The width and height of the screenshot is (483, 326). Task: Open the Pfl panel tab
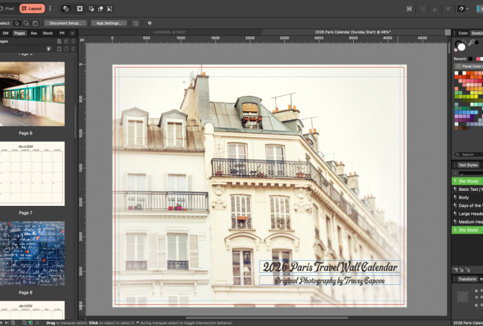[x=62, y=33]
